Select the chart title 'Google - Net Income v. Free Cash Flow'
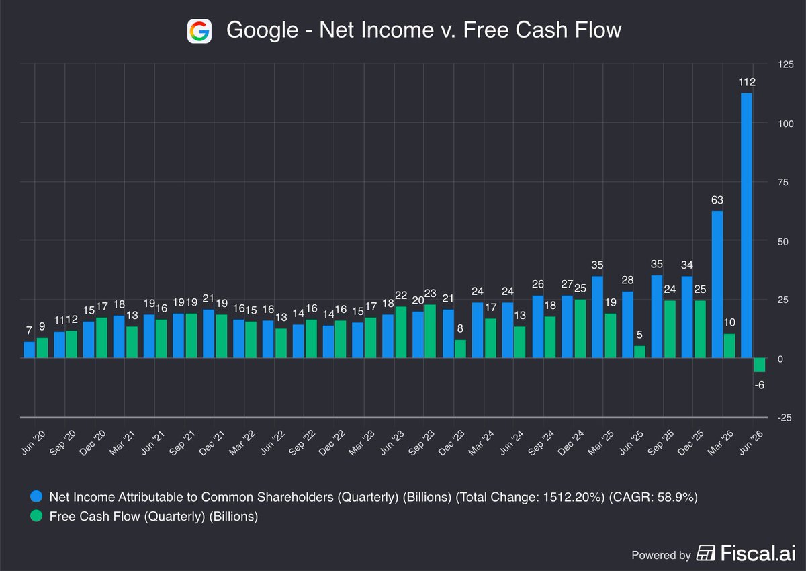The height and width of the screenshot is (571, 806). pyautogui.click(x=424, y=31)
